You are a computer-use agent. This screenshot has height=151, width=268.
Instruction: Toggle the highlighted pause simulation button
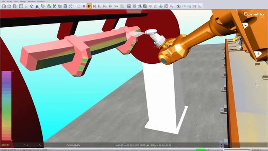coord(89,6)
